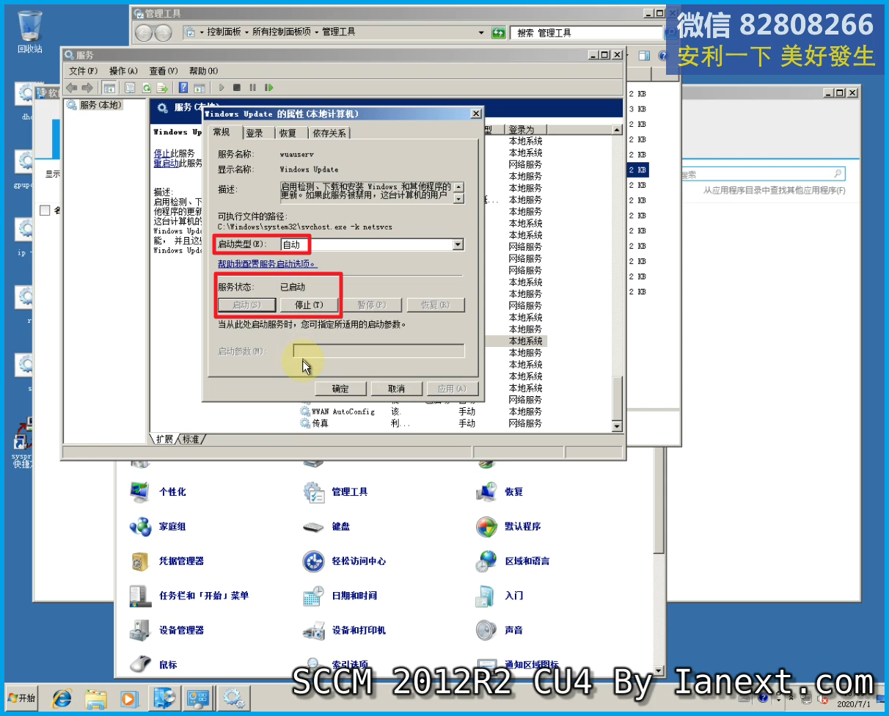Toggle the show/hide console tree icon
This screenshot has width=889, height=716.
[x=109, y=87]
